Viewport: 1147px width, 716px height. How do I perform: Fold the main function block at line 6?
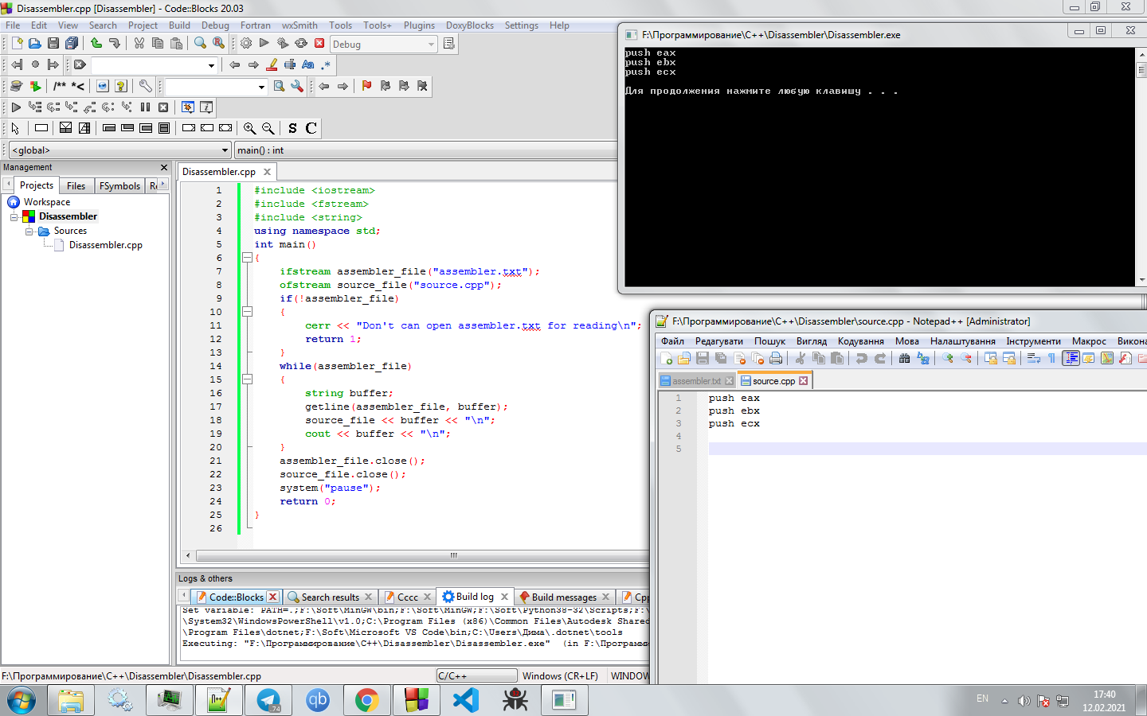247,258
